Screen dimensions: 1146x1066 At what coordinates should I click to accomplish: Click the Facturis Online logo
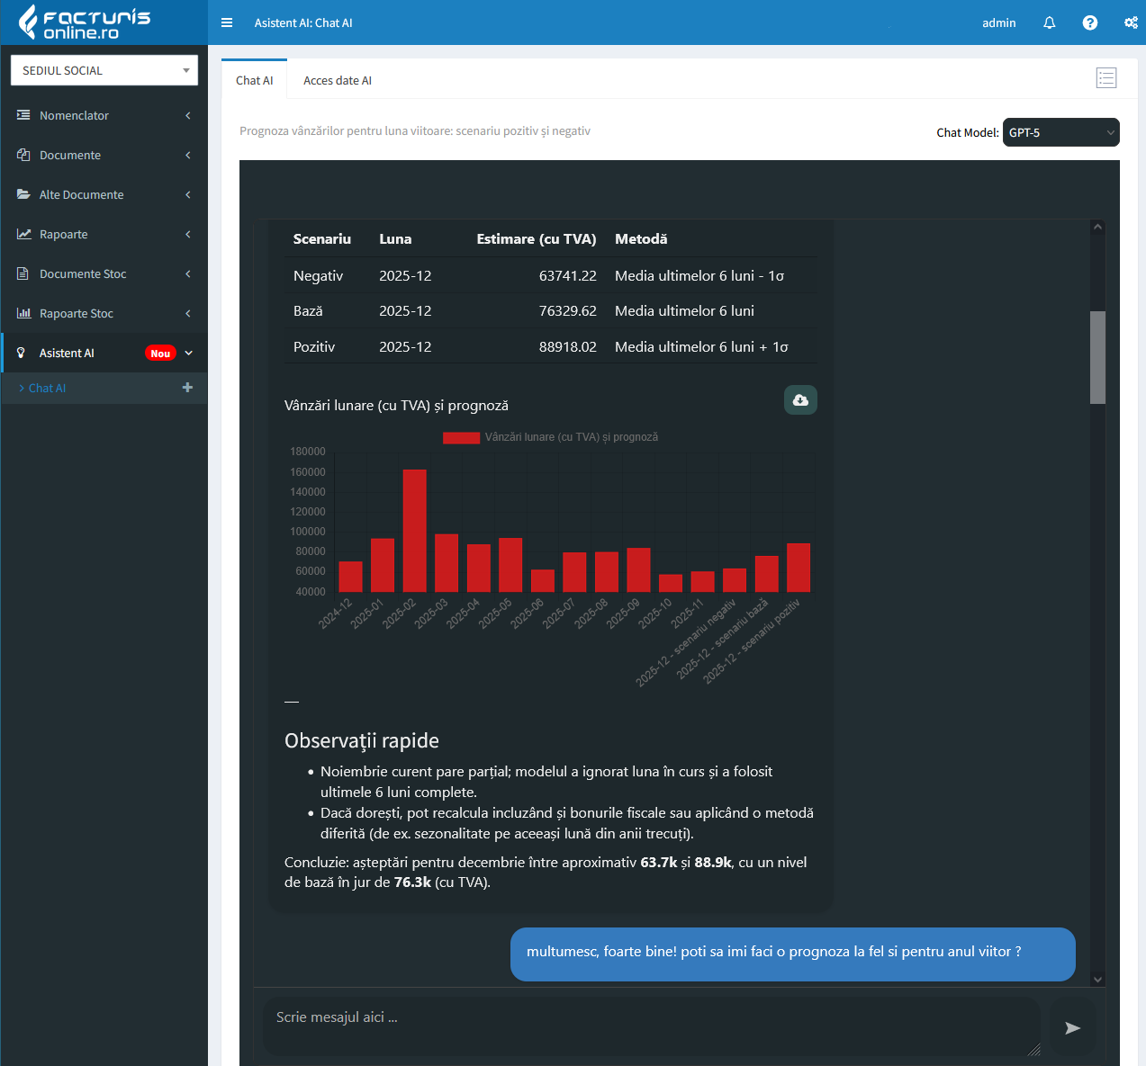pyautogui.click(x=86, y=22)
